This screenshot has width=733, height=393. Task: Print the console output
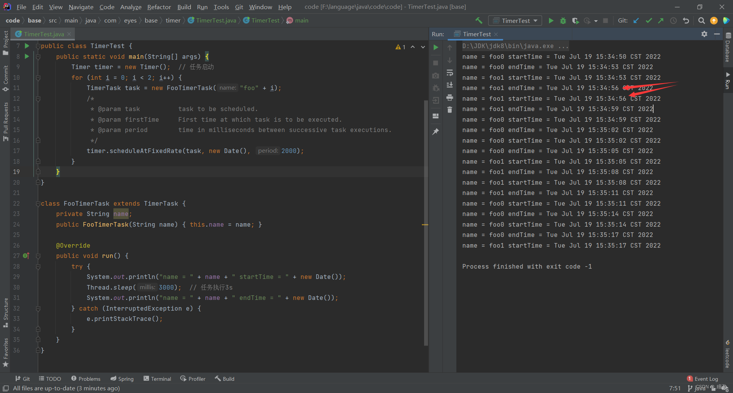450,97
